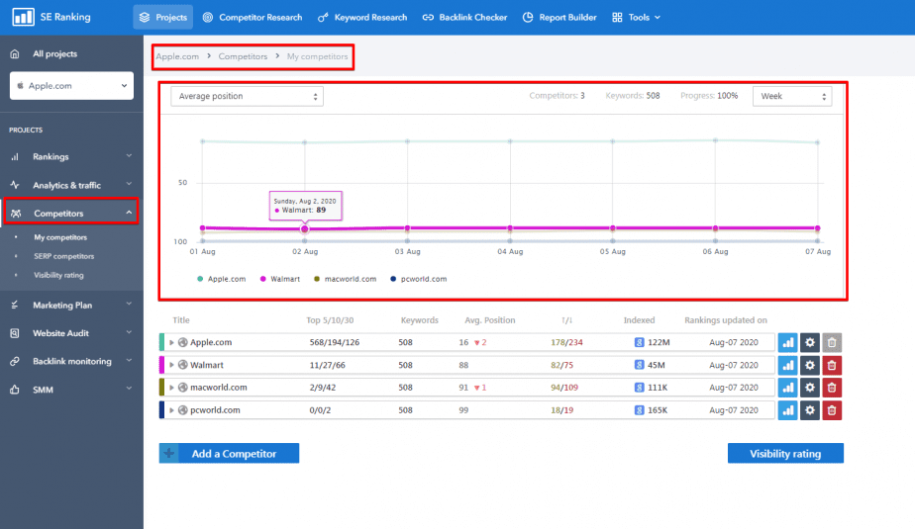Viewport: 915px width, 529px height.
Task: Expand the Website Audit section
Action: pyautogui.click(x=71, y=333)
